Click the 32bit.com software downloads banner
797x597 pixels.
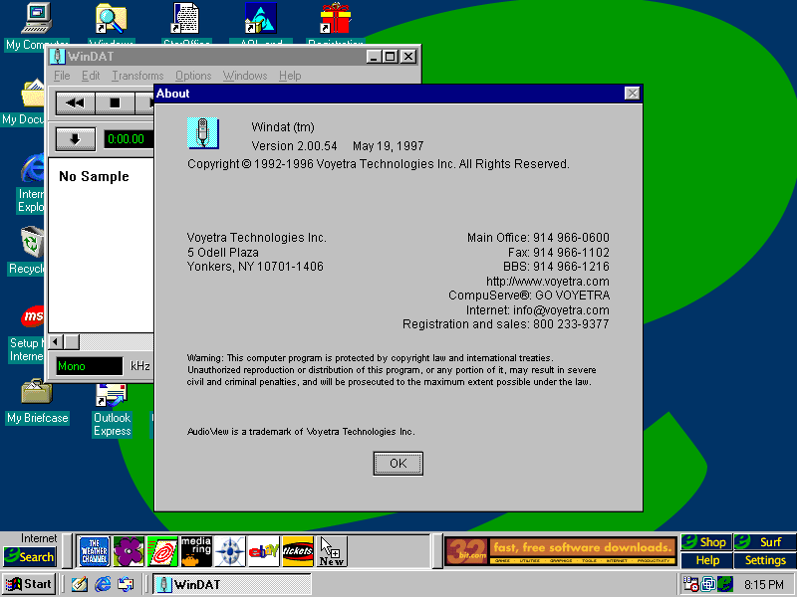point(560,551)
